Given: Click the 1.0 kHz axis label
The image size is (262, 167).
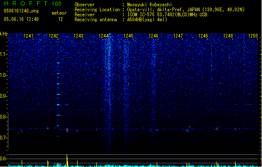Looking at the screenshot, I should [3, 75].
